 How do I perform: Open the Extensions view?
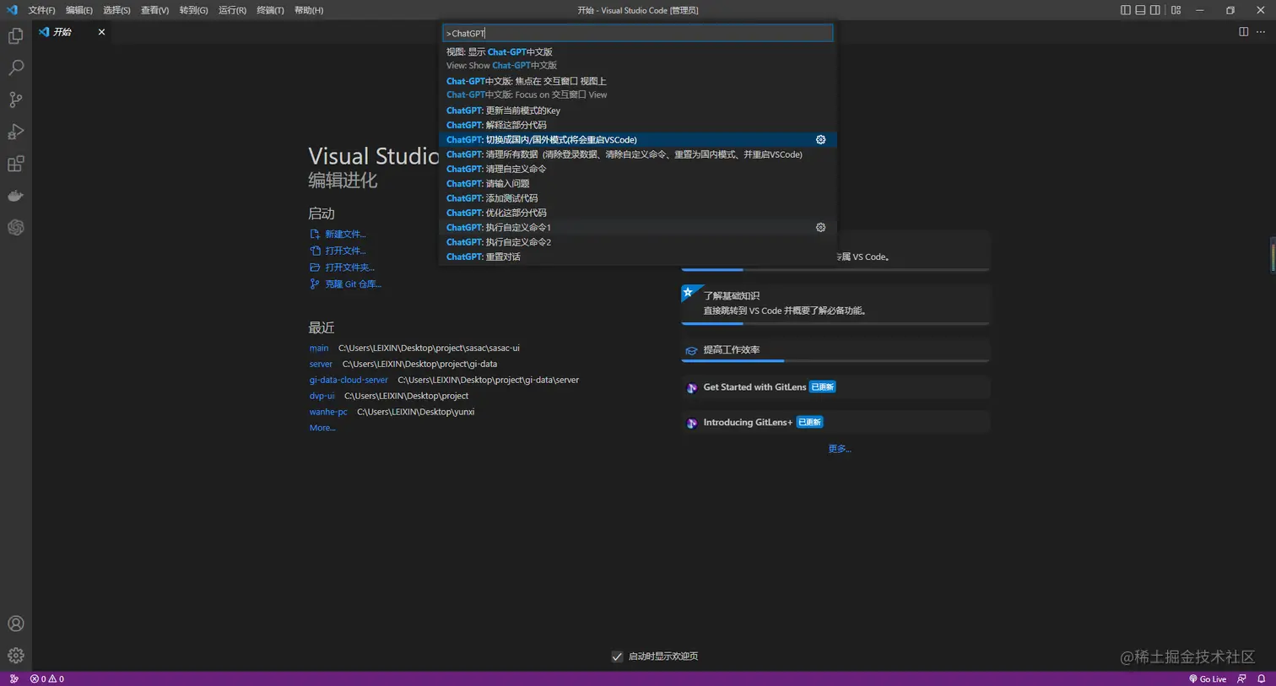tap(15, 164)
